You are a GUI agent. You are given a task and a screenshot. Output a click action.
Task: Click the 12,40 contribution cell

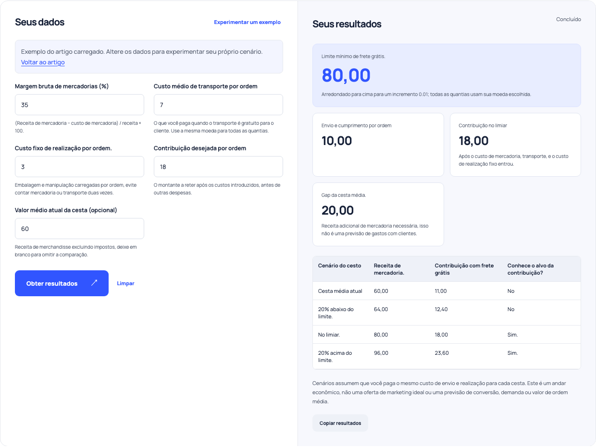click(441, 309)
